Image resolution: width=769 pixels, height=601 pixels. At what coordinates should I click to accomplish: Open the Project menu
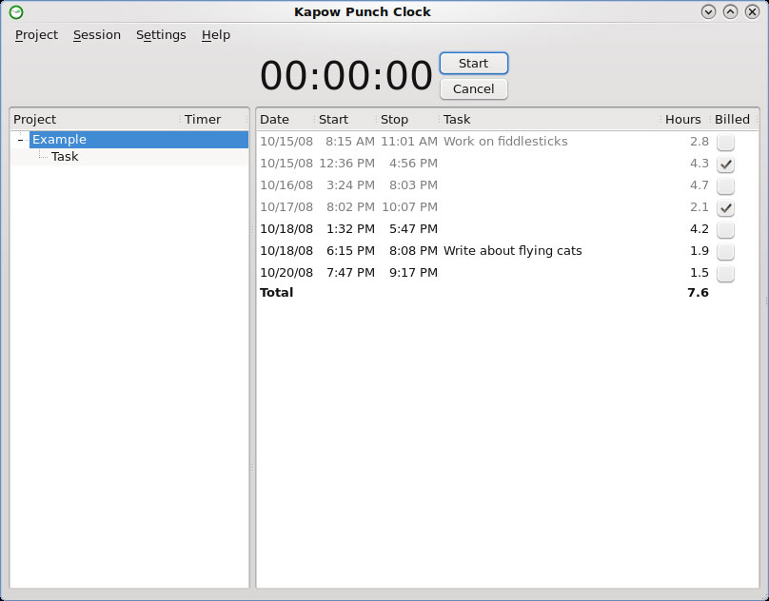point(36,35)
